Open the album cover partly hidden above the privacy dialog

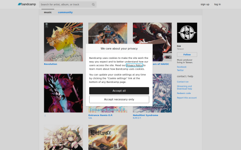[x=108, y=33]
